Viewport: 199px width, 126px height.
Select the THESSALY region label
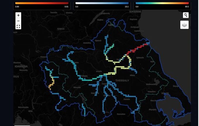tap(122, 80)
